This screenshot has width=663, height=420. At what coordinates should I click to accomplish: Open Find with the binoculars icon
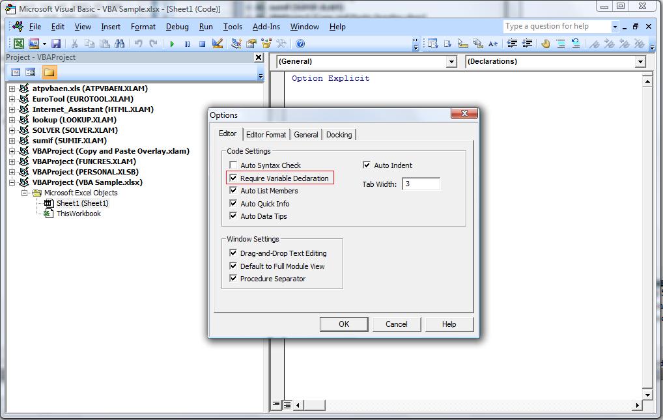pyautogui.click(x=120, y=44)
